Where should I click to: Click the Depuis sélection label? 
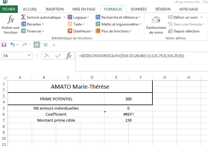click(187, 31)
